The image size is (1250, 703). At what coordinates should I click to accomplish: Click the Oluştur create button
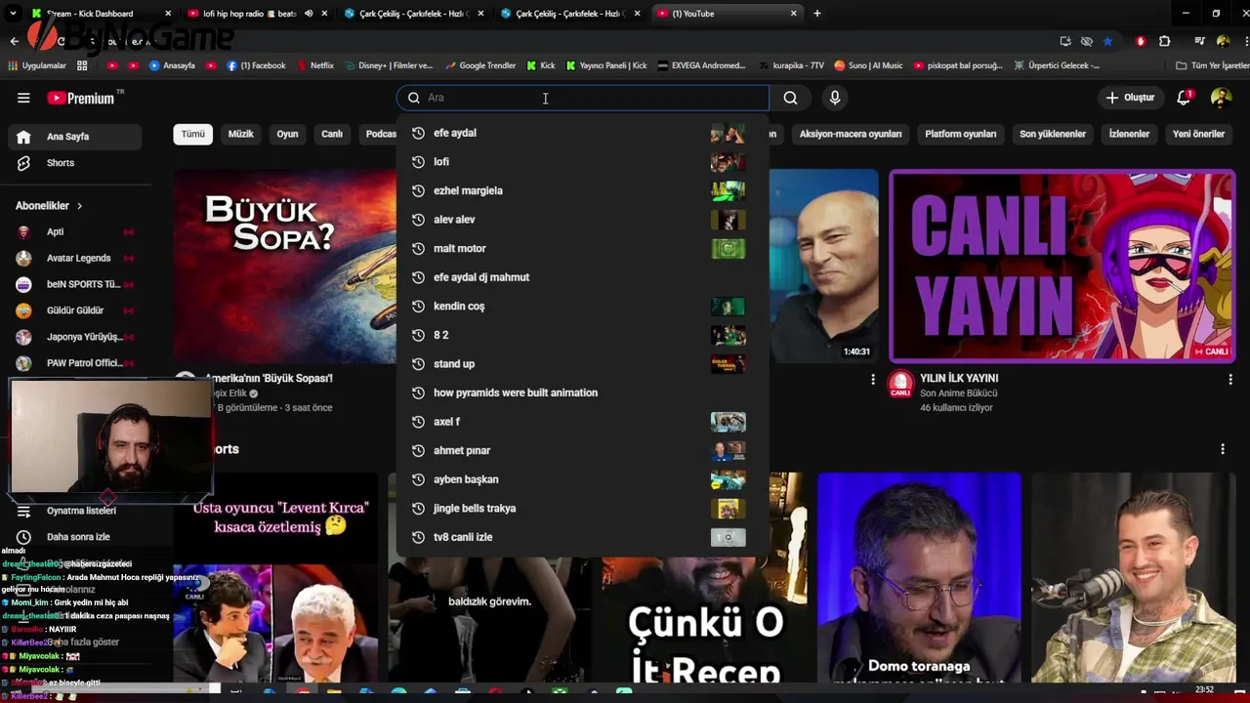(1130, 98)
